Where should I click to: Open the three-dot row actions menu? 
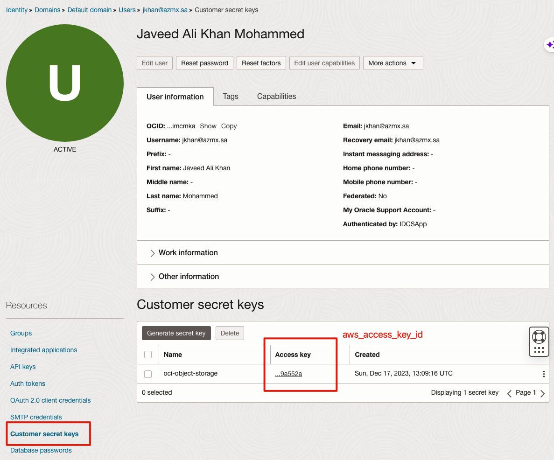coord(543,374)
